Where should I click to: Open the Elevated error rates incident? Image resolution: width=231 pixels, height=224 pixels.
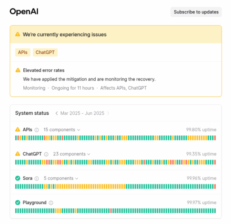pyautogui.click(x=44, y=70)
